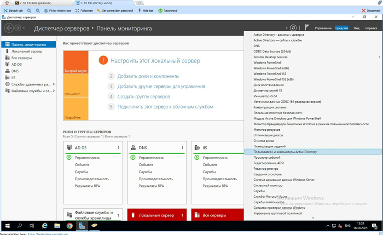Click the AD DS role tile icon
The image size is (383, 235).
(70, 148)
